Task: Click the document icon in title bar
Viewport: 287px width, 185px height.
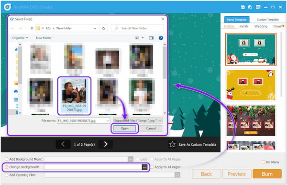Action: 243,7
